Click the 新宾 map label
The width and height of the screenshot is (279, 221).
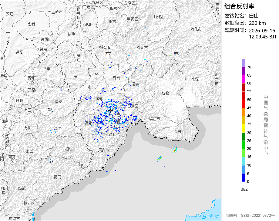(x=58, y=128)
